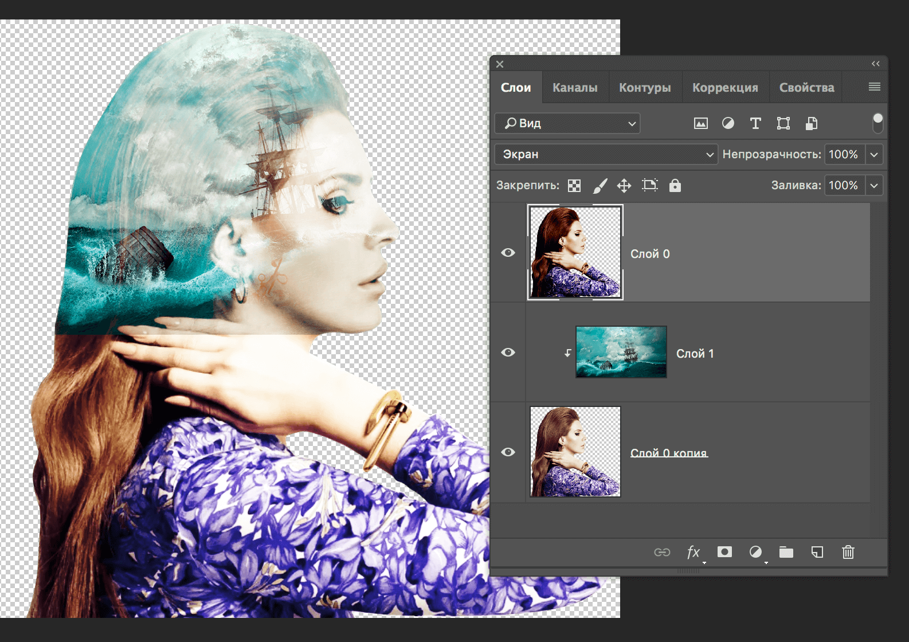Click the Непрозрачность 100% value field
This screenshot has width=909, height=642.
[x=844, y=154]
